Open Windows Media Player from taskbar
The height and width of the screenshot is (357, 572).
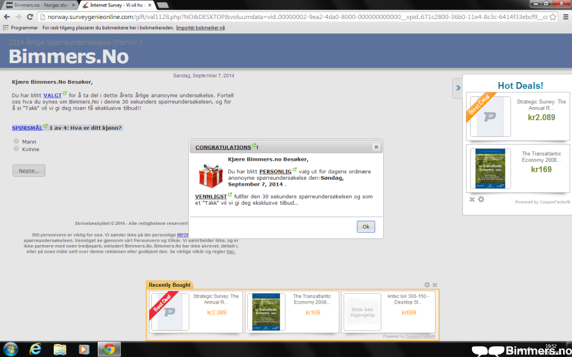[84, 349]
